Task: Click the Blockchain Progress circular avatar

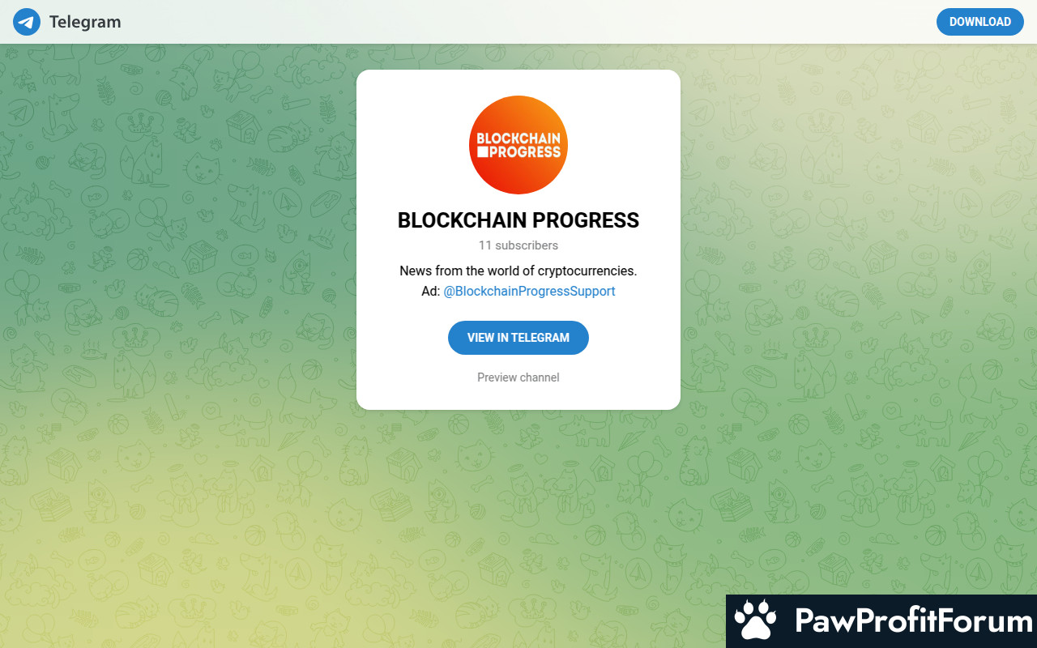Action: coord(518,145)
